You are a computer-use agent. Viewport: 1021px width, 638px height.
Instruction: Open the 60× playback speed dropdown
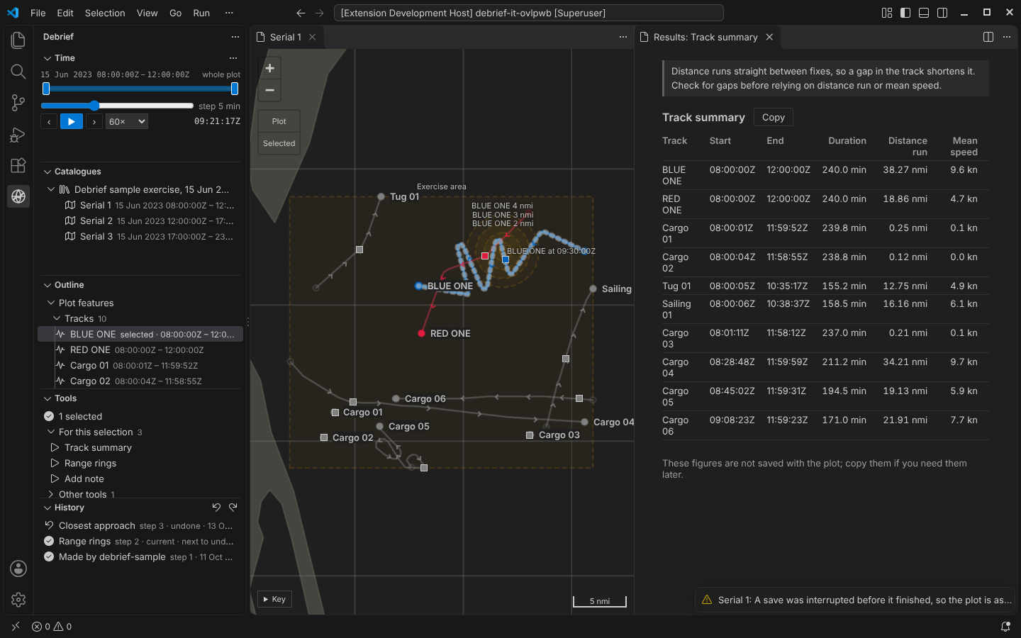(x=127, y=122)
